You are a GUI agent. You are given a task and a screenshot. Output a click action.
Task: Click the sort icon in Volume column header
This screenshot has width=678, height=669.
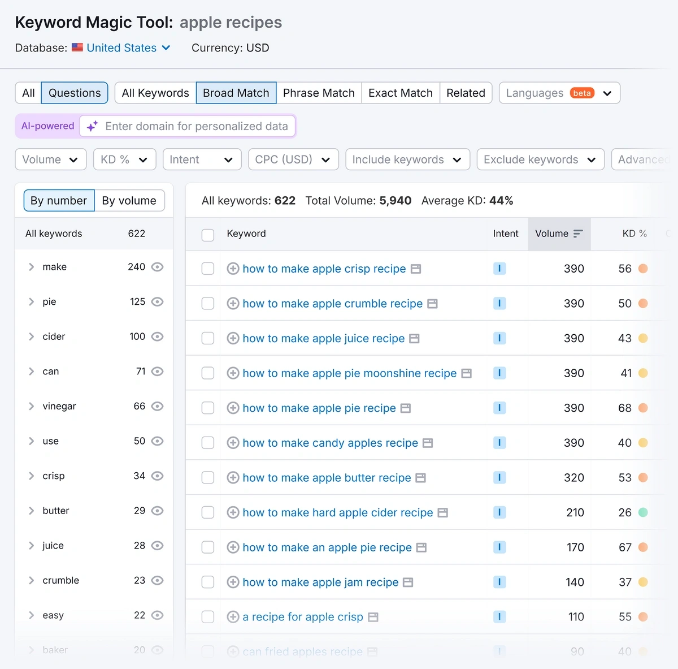(578, 234)
